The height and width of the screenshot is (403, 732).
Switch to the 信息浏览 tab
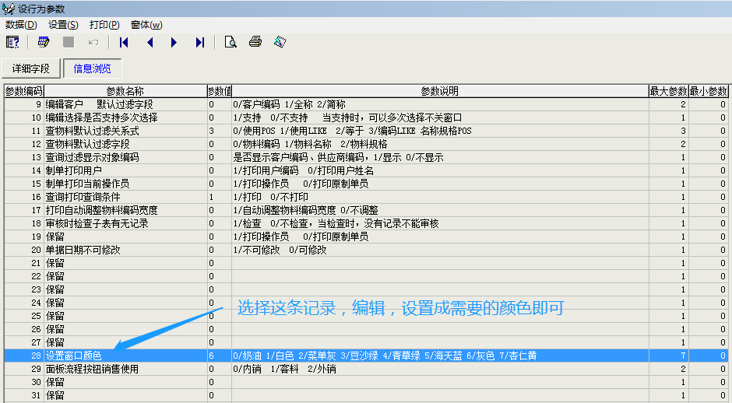coord(92,69)
